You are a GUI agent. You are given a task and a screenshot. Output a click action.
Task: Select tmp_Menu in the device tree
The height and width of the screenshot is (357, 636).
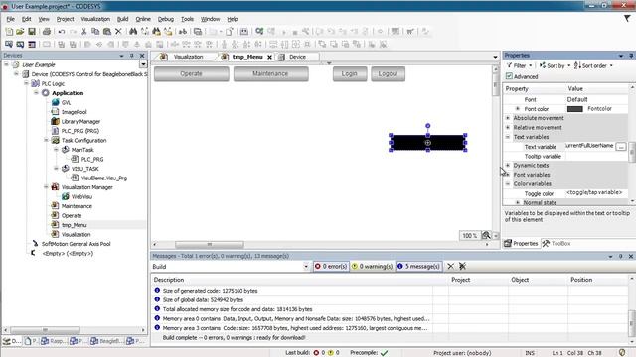[x=74, y=225]
